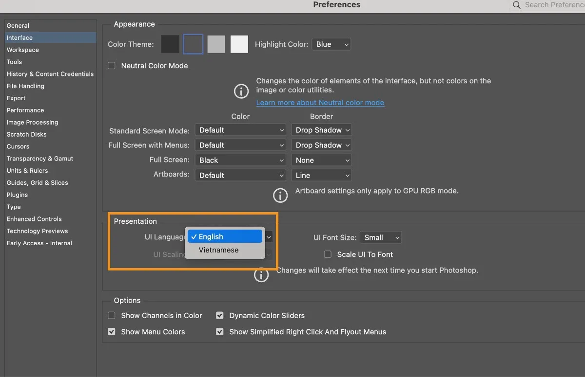Click the Learn more about Neutral color mode link

click(x=320, y=103)
